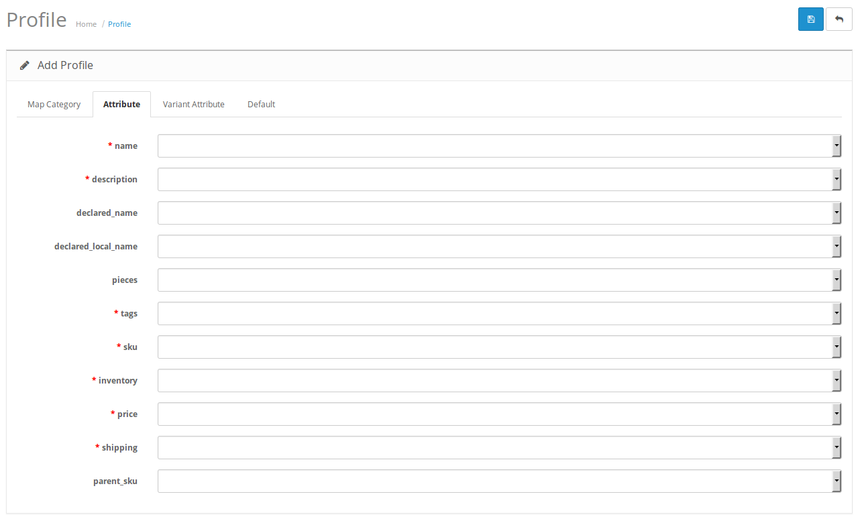The width and height of the screenshot is (866, 525).
Task: Click the Profile breadcrumb link
Action: point(119,24)
